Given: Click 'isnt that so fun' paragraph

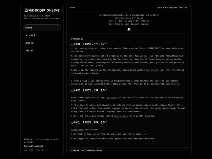Looking at the screenshot, I should pyautogui.click(x=109, y=134).
